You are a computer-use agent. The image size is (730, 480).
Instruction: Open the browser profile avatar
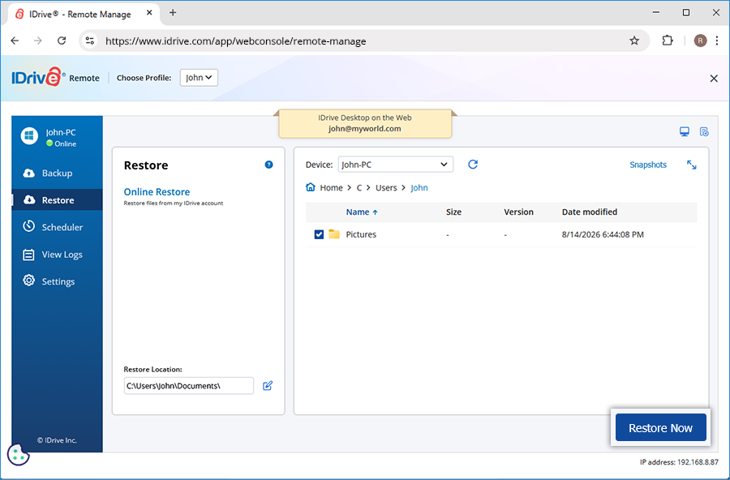(700, 41)
